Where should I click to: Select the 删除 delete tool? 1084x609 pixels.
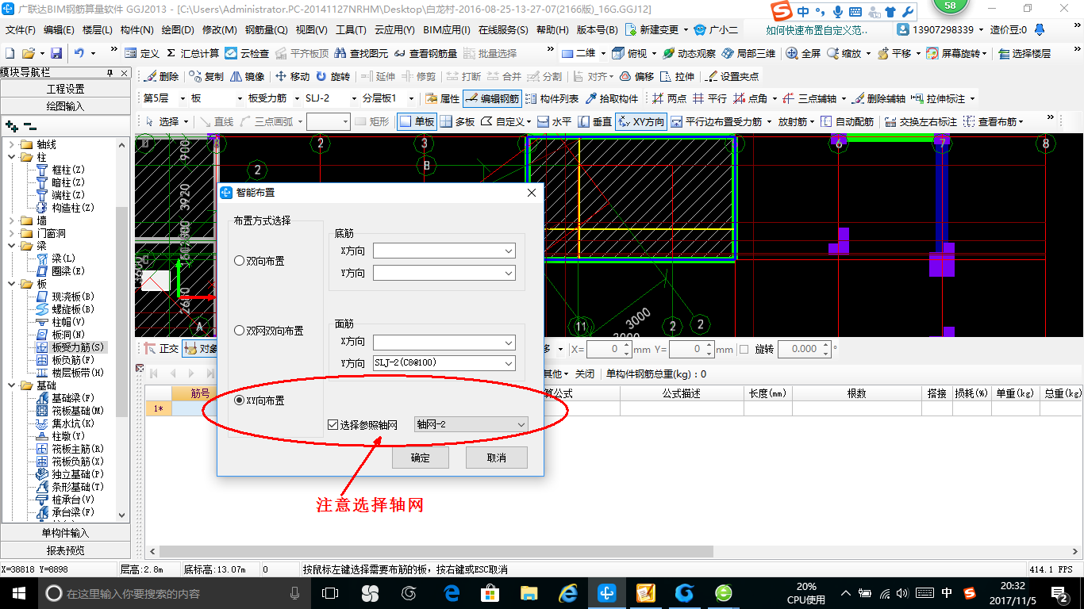tap(163, 76)
